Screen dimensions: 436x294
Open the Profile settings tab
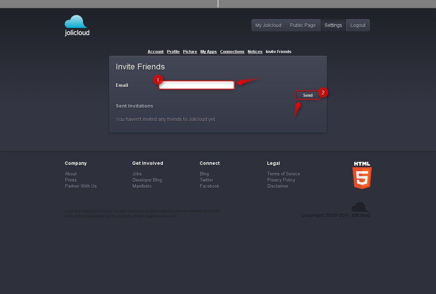[173, 52]
